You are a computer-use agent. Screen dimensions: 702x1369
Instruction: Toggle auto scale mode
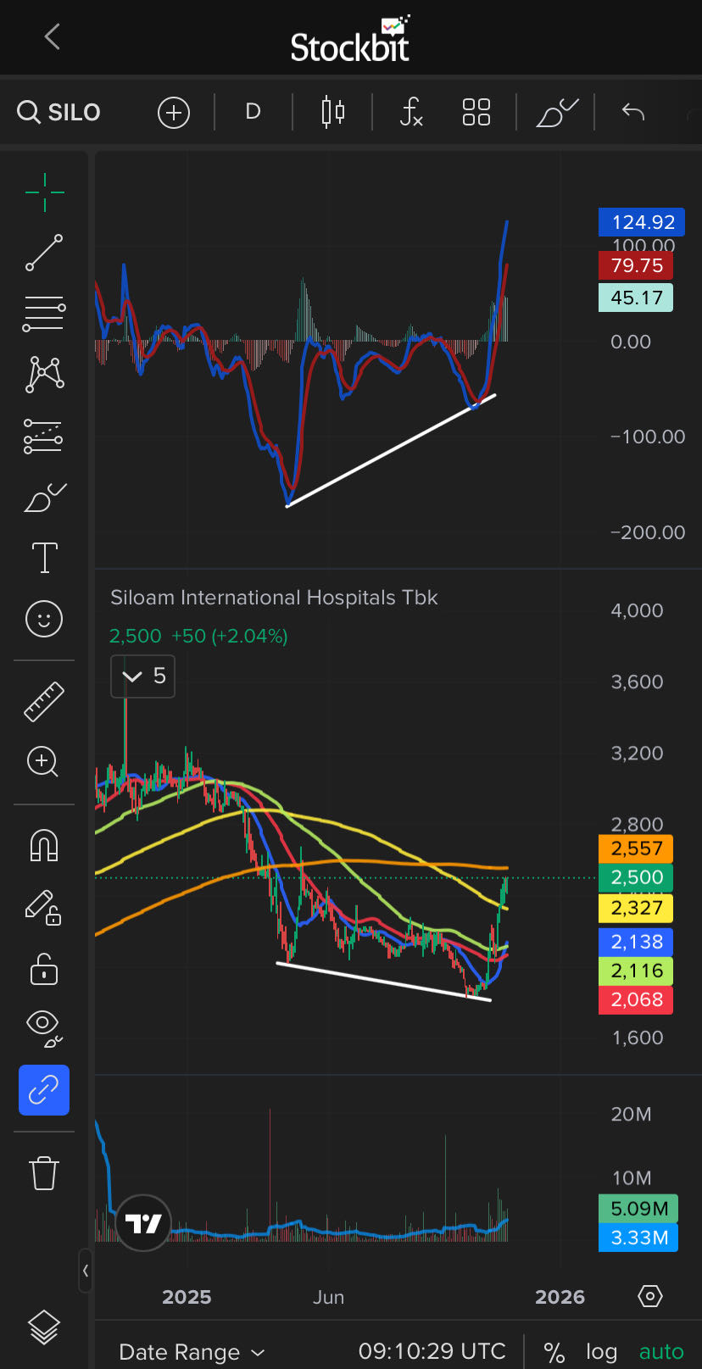coord(661,1352)
